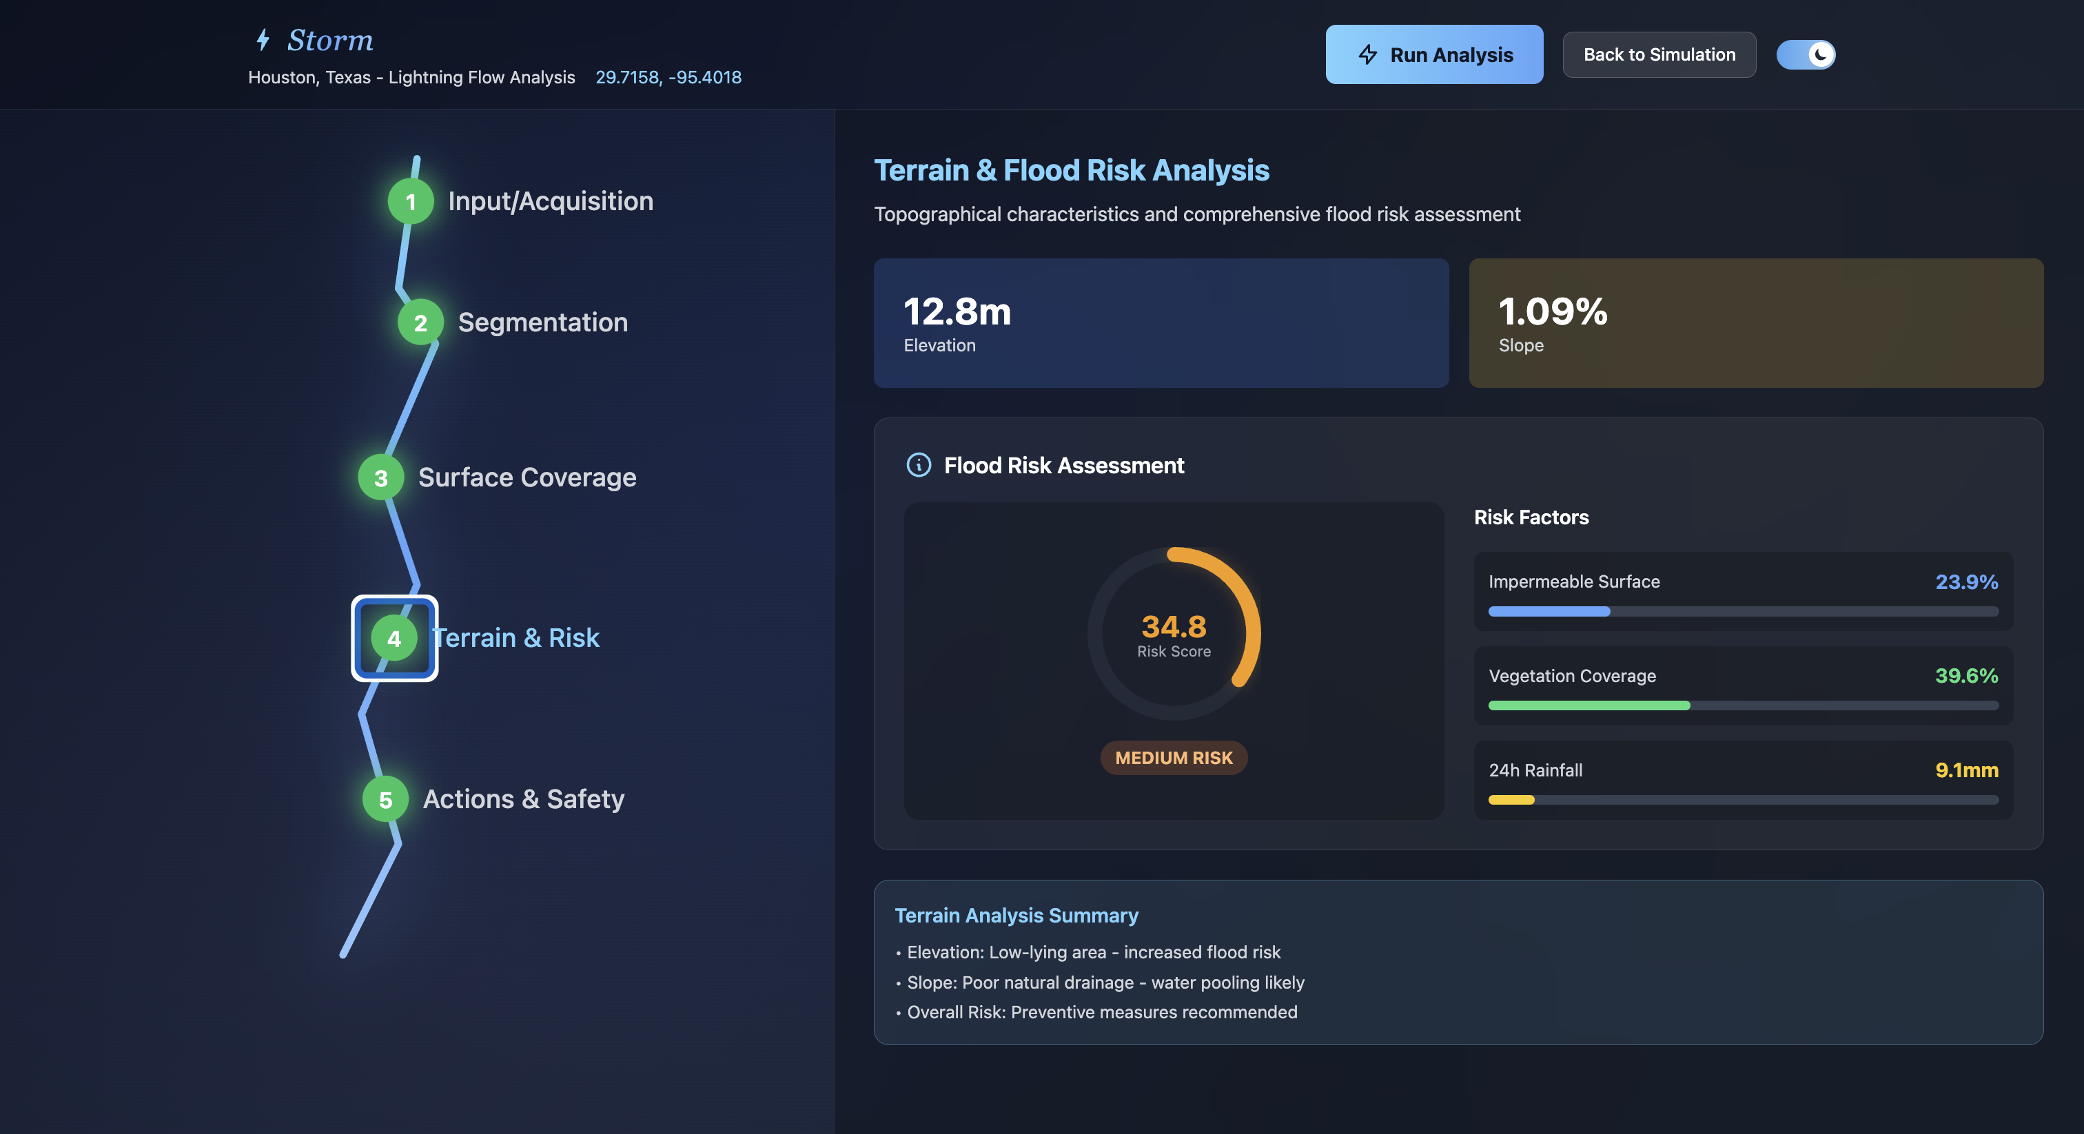Select step 2 green circle marker
The height and width of the screenshot is (1134, 2084).
(x=420, y=322)
